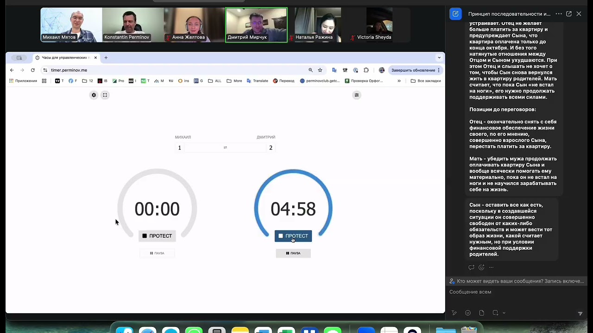Open the tab groups button left of tabs

pyautogui.click(x=19, y=58)
